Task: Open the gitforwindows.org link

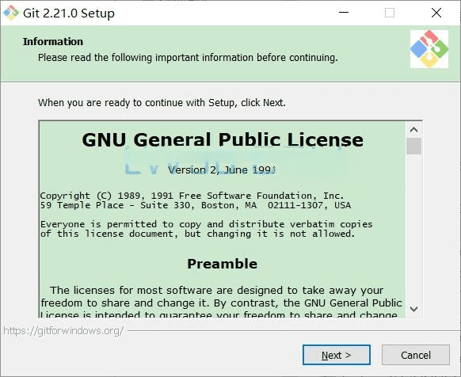Action: coord(63,331)
